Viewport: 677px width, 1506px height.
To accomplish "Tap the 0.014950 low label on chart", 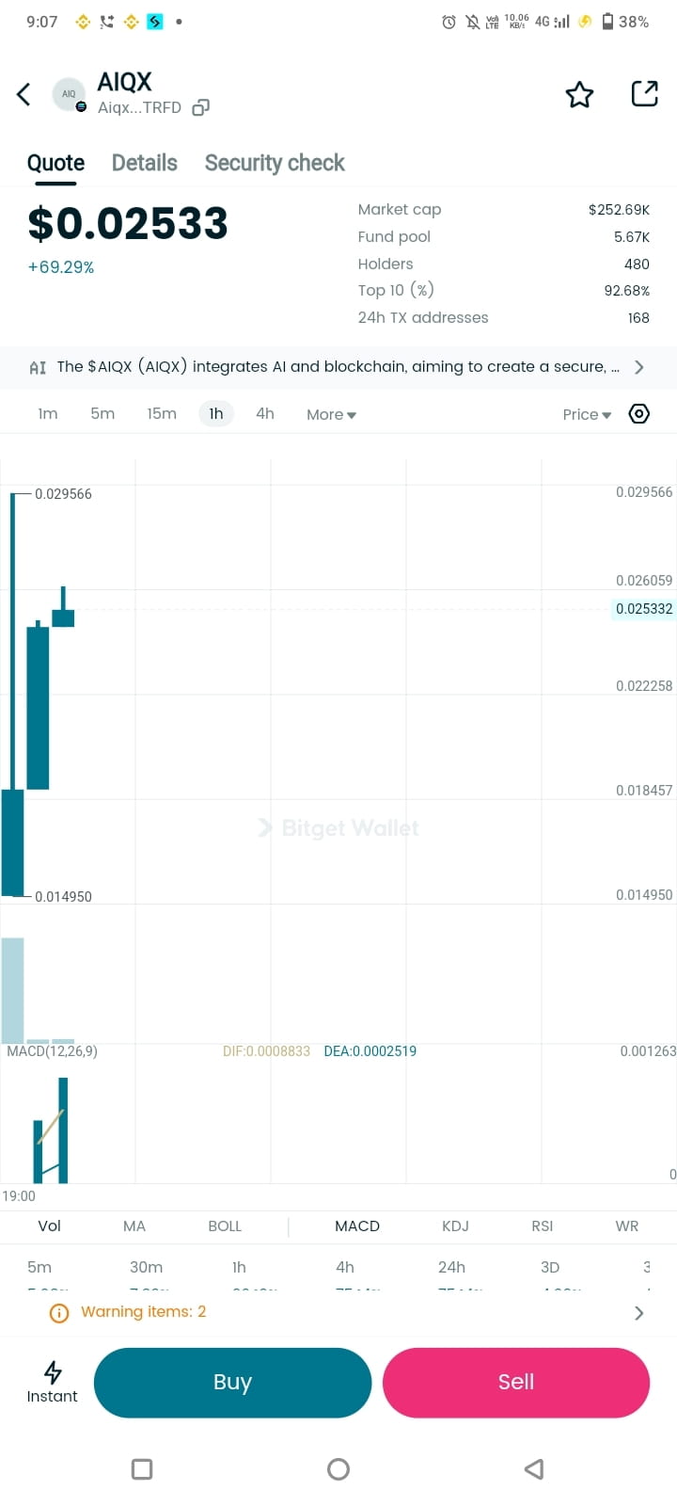I will tap(63, 897).
